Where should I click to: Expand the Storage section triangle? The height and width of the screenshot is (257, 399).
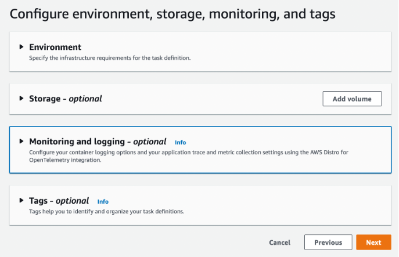21,99
